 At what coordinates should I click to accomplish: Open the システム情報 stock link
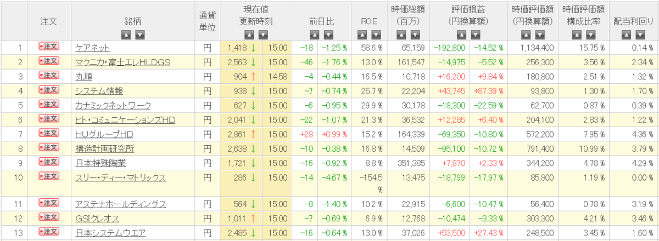(x=99, y=91)
